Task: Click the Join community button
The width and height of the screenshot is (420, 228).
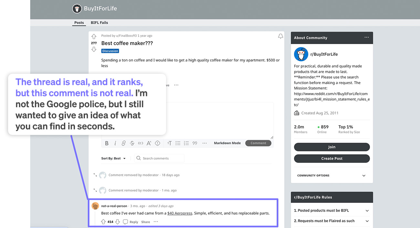Action: pyautogui.click(x=332, y=147)
